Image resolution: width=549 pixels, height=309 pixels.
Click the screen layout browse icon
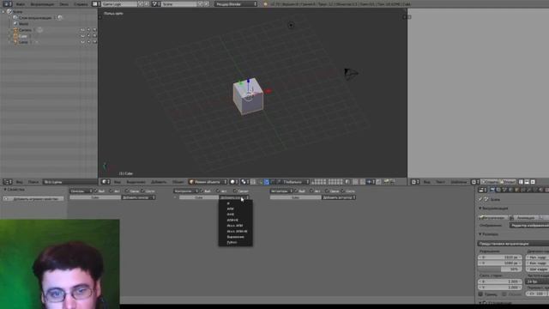pyautogui.click(x=96, y=3)
